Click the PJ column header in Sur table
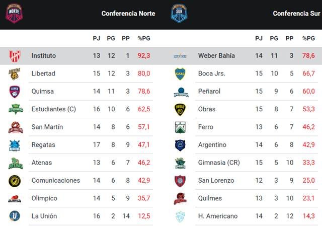322x230 pixels. tap(259, 38)
